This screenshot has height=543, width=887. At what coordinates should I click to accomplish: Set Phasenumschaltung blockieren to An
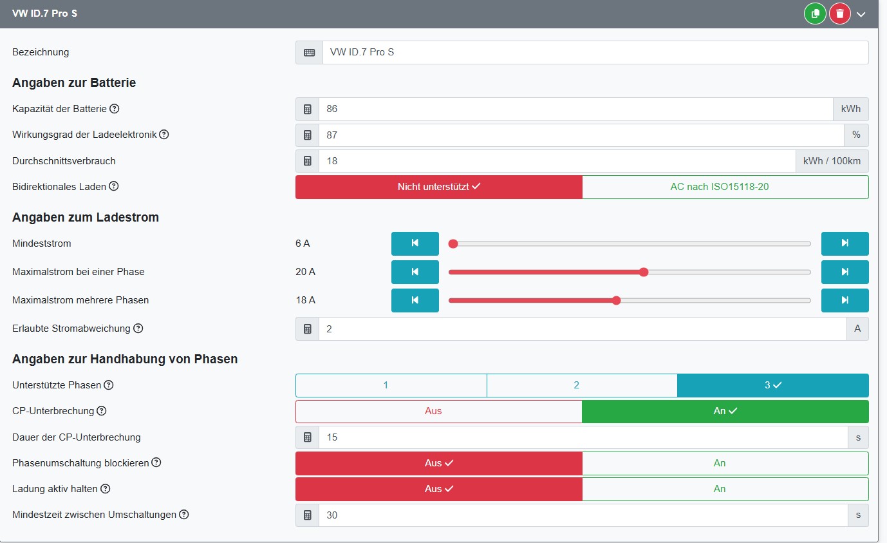(725, 463)
